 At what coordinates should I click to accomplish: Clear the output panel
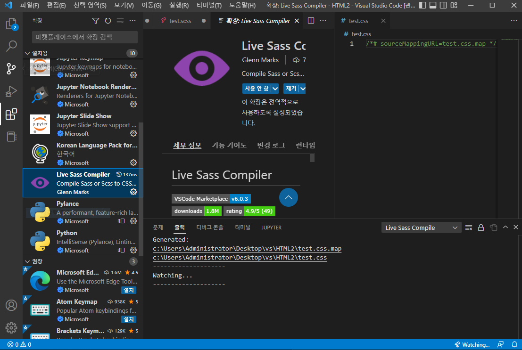coord(469,228)
